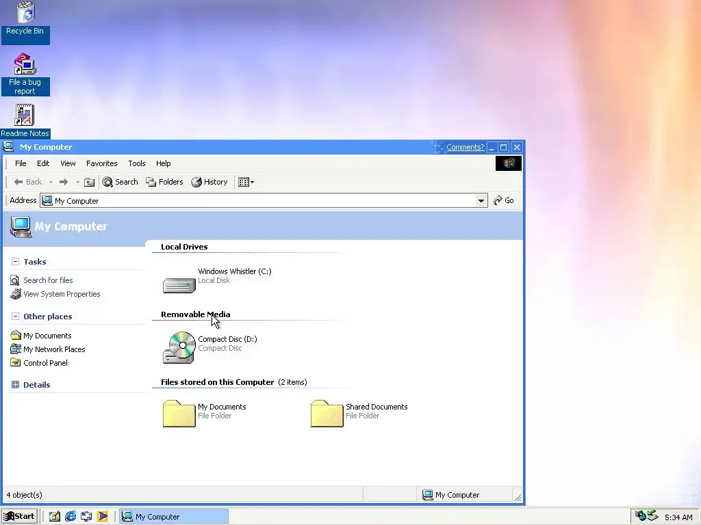Viewport: 701px width, 525px height.
Task: Click the 4 object(s) status text
Action: [x=24, y=495]
